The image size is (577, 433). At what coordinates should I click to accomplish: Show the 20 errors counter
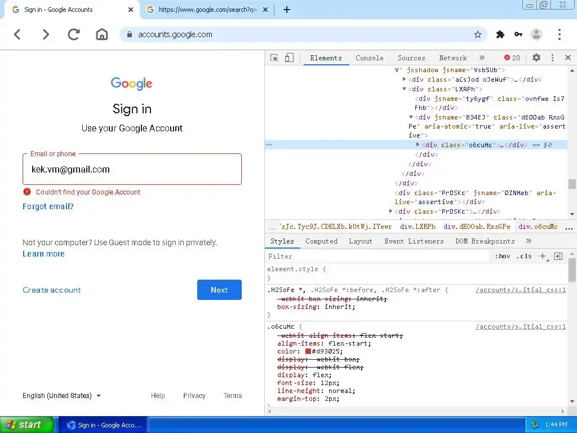point(512,58)
